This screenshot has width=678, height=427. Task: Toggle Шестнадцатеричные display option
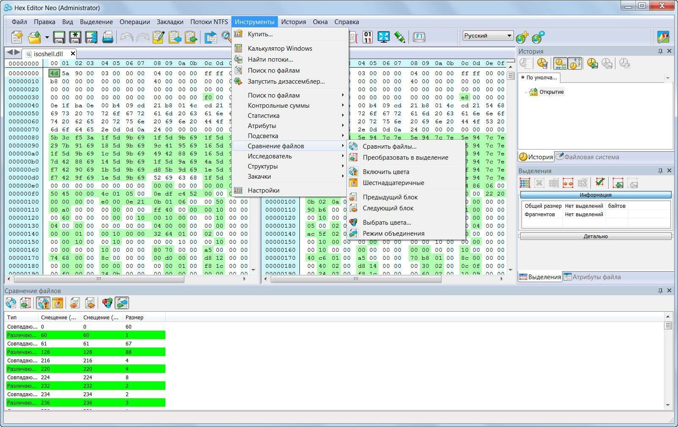tap(406, 183)
